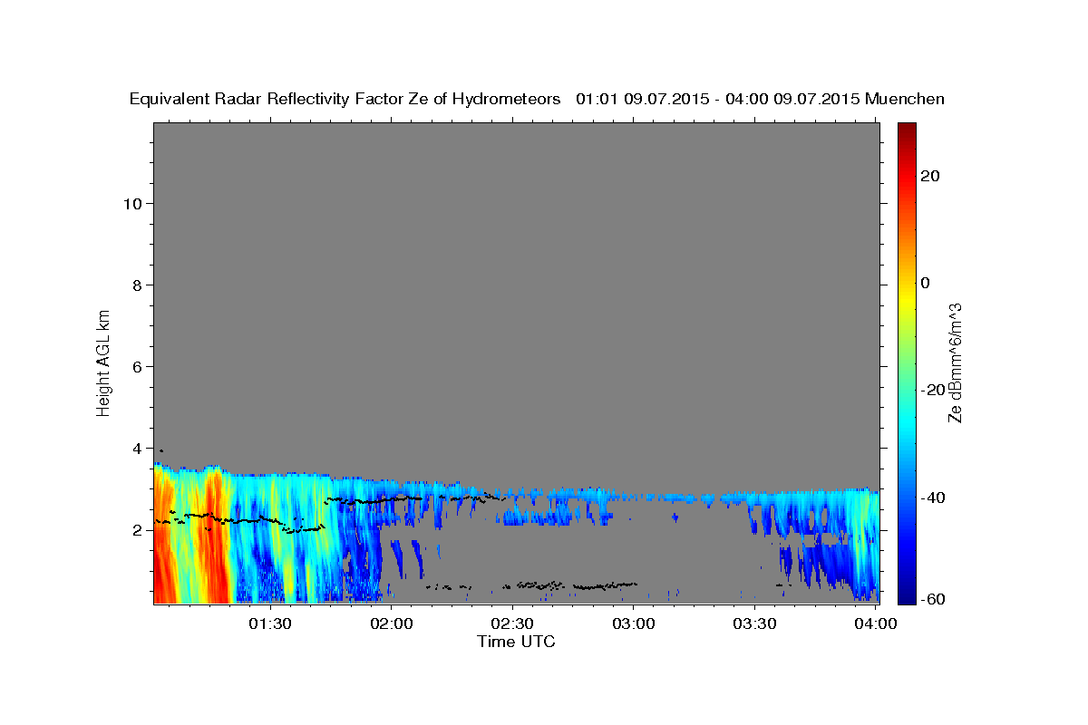1088x725 pixels.
Task: Click the height tick label '4'
Action: [137, 448]
